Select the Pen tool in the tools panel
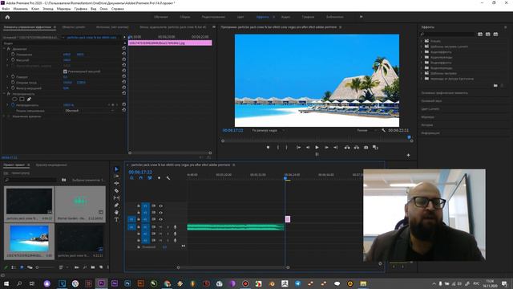 (116, 206)
